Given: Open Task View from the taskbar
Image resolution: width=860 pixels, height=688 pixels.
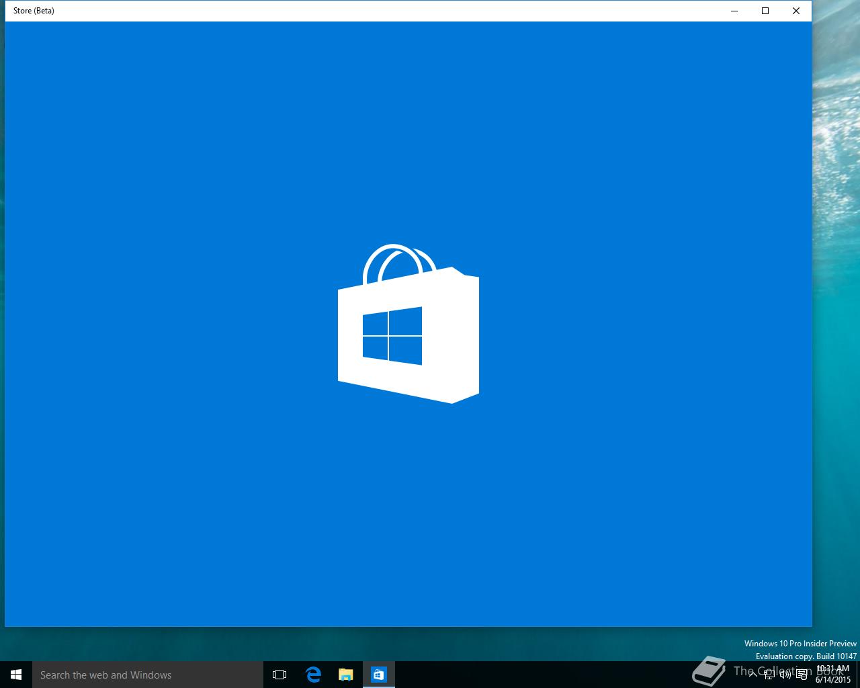Looking at the screenshot, I should coord(279,675).
